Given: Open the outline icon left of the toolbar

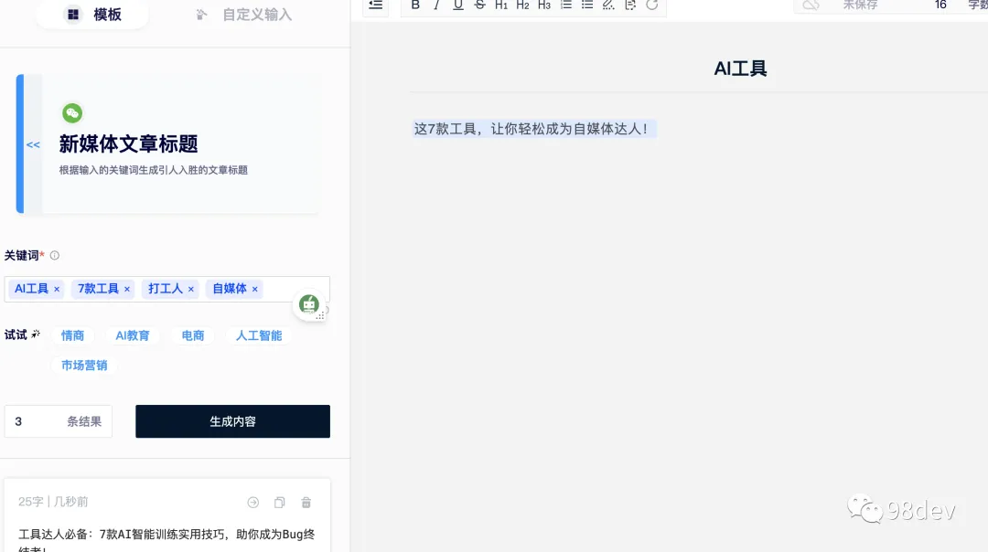Looking at the screenshot, I should [x=375, y=5].
